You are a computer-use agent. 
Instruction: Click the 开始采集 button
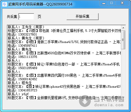pos(83,17)
